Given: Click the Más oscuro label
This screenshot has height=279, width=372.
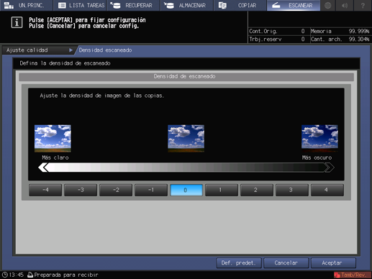Looking at the screenshot, I should pos(317,157).
